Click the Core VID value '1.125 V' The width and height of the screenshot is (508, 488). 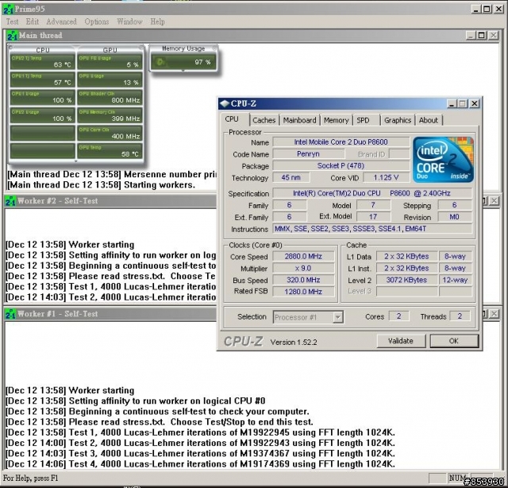pos(386,177)
